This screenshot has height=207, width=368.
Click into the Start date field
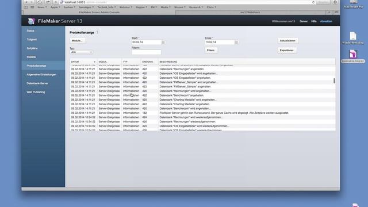click(147, 42)
